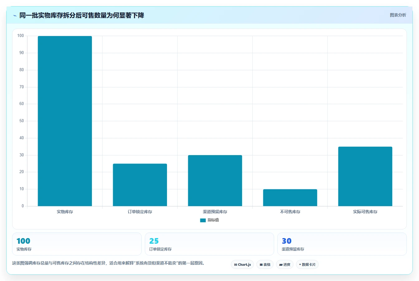Click the y-axis value 50
419x281 pixels.
pyautogui.click(x=21, y=121)
